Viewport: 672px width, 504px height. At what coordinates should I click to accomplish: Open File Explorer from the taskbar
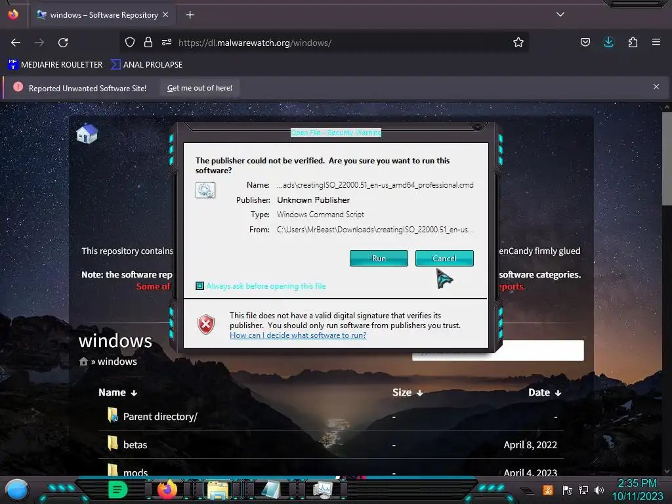click(x=218, y=490)
